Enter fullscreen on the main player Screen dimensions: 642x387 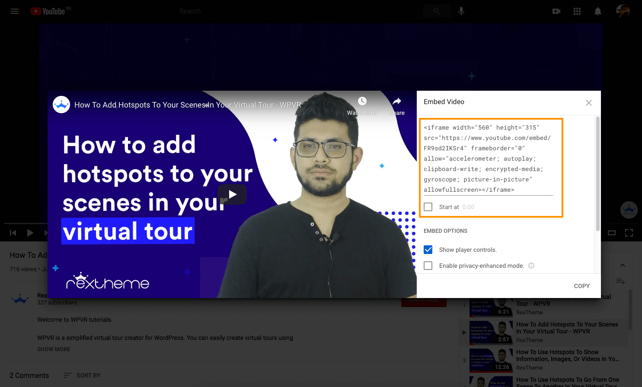[629, 233]
